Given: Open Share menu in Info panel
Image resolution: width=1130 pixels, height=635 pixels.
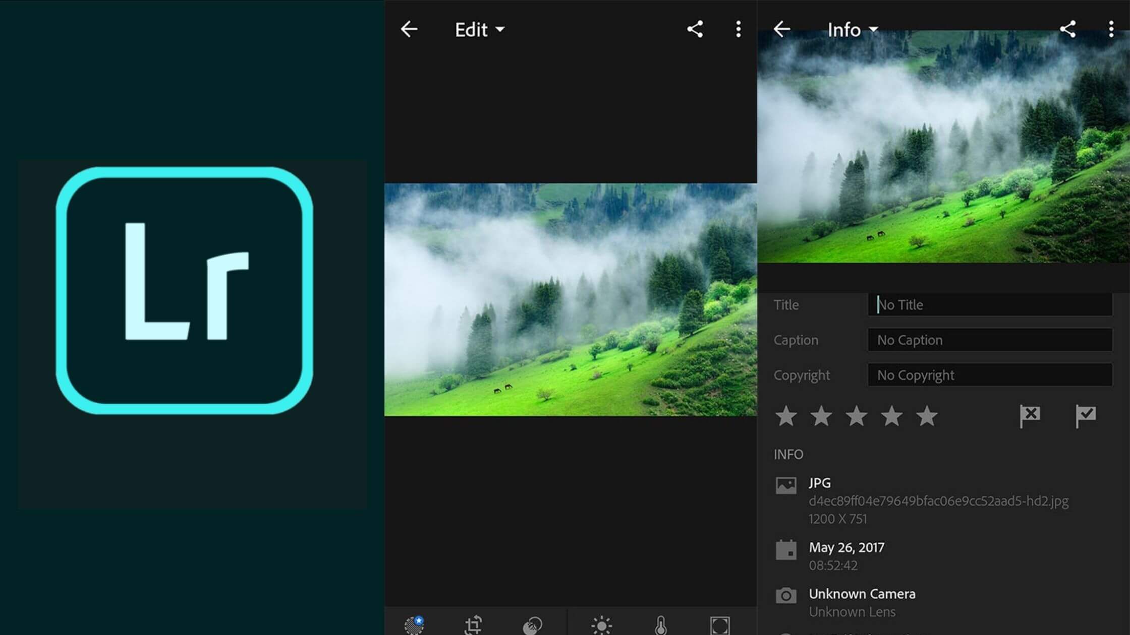Looking at the screenshot, I should [x=1069, y=29].
